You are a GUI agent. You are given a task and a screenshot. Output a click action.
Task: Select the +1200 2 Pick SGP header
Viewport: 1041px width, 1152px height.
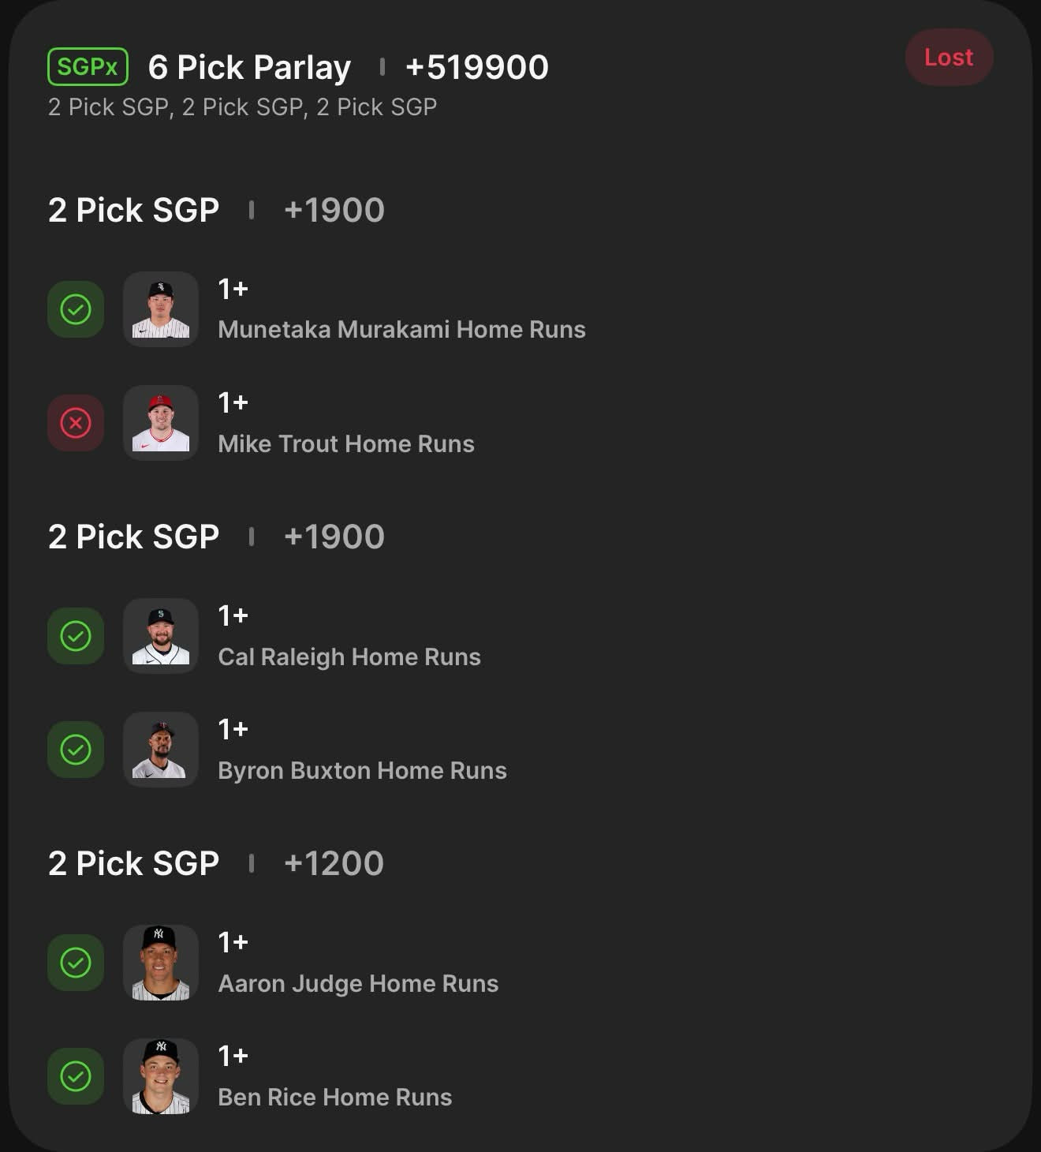(134, 864)
